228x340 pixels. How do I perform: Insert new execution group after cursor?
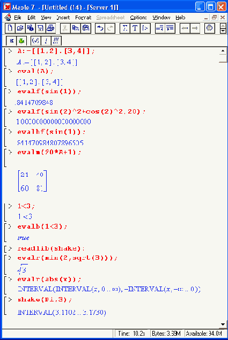pos(145,28)
